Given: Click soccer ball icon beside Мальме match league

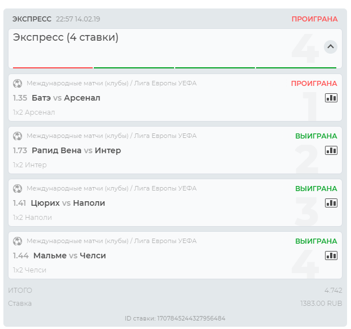Looking at the screenshot, I should [18, 241].
